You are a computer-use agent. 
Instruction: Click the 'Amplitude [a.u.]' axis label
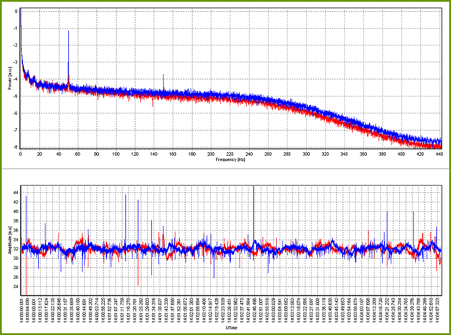click(10, 241)
